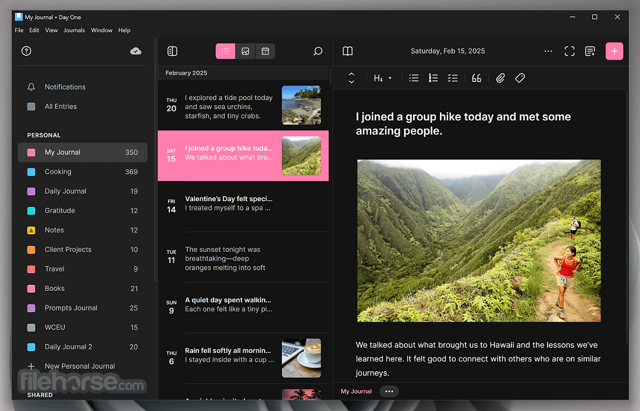Open the Tue 11 sunset entry

[x=243, y=257]
